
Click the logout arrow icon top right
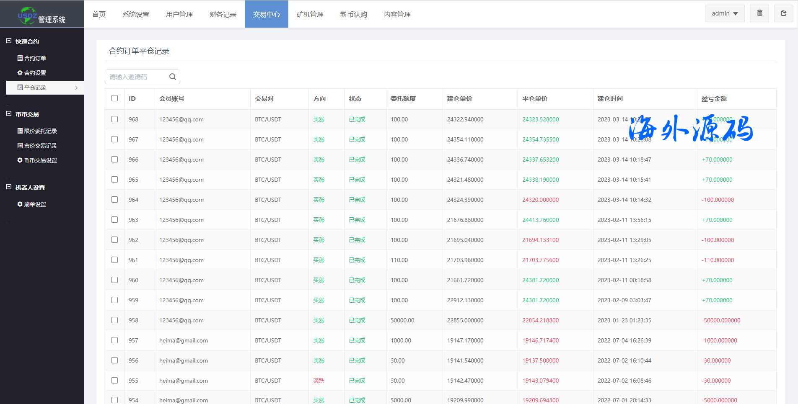tap(783, 13)
